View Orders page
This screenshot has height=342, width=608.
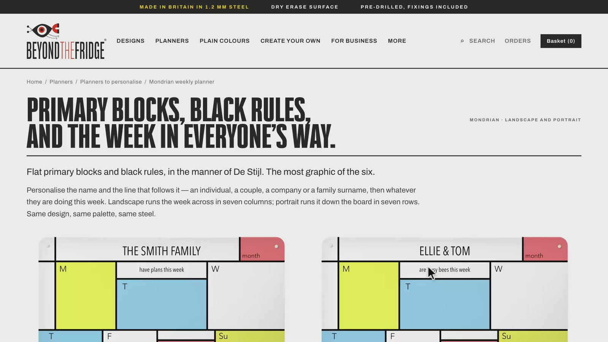pyautogui.click(x=518, y=41)
